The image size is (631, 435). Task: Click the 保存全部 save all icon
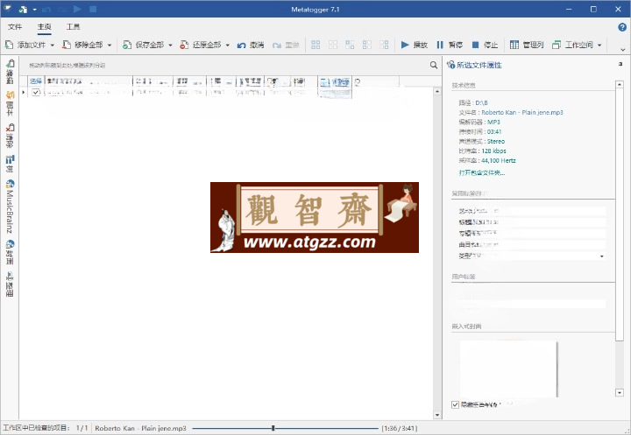127,45
